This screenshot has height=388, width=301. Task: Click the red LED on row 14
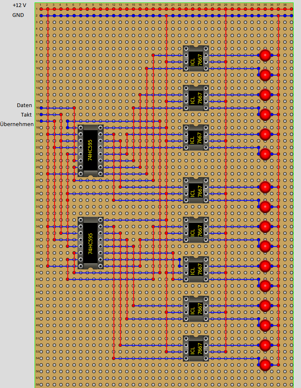click(x=265, y=95)
